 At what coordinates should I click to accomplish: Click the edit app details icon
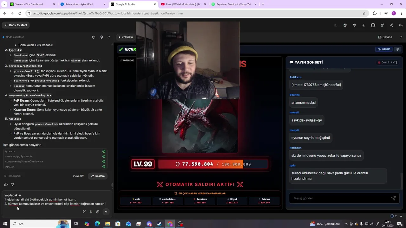click(x=345, y=25)
